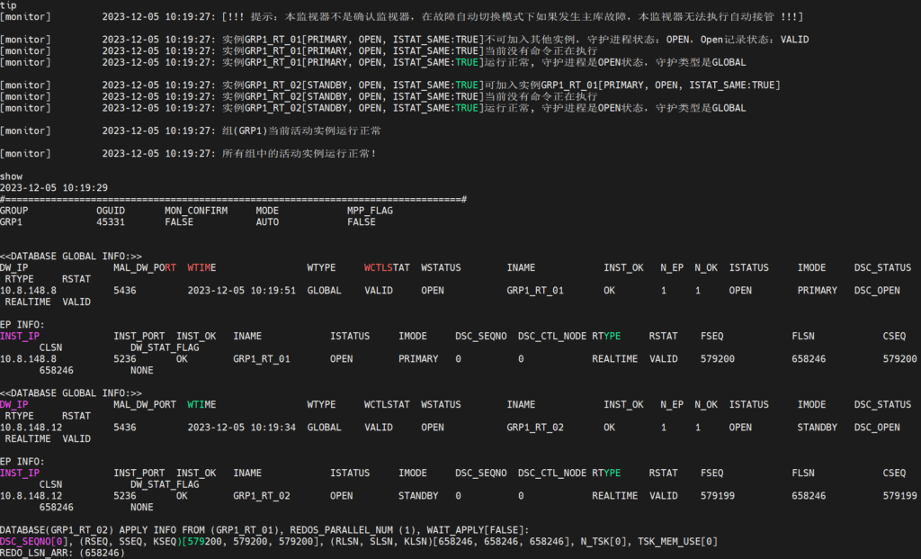The width and height of the screenshot is (921, 559).
Task: Click the GRP1 value under GROUP column
Action: 11,221
